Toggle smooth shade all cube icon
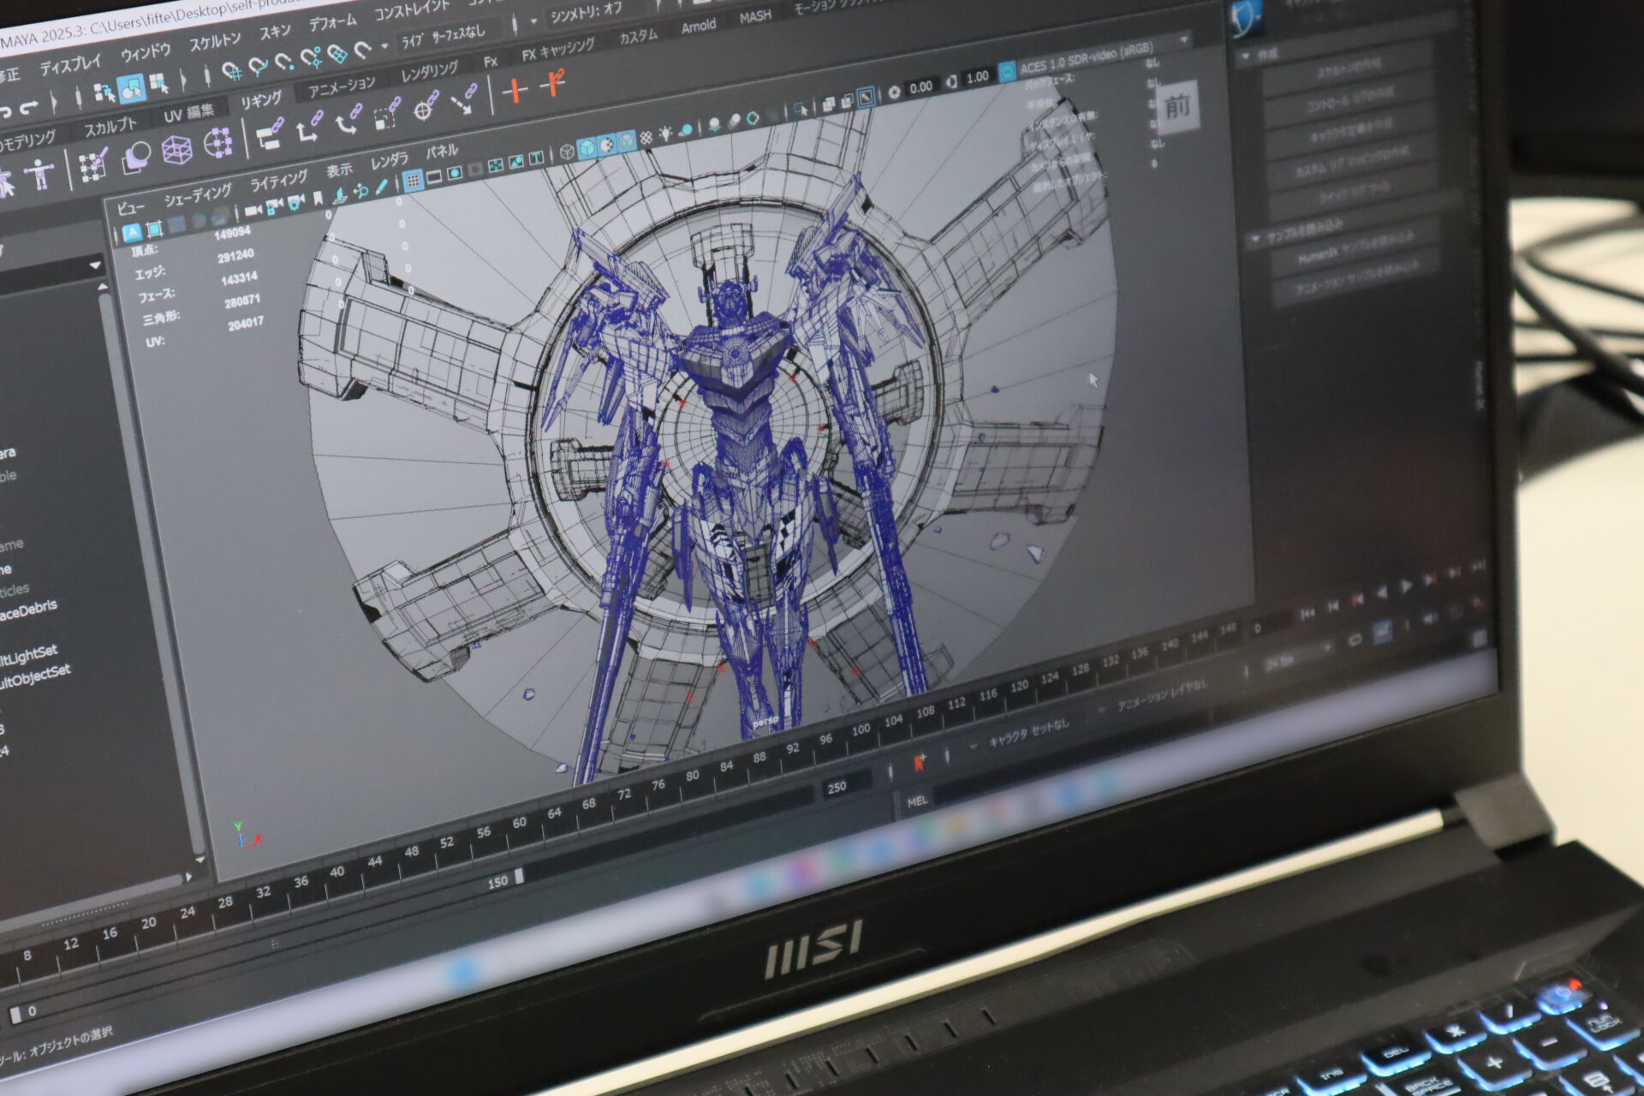Image resolution: width=1644 pixels, height=1096 pixels. tap(587, 148)
